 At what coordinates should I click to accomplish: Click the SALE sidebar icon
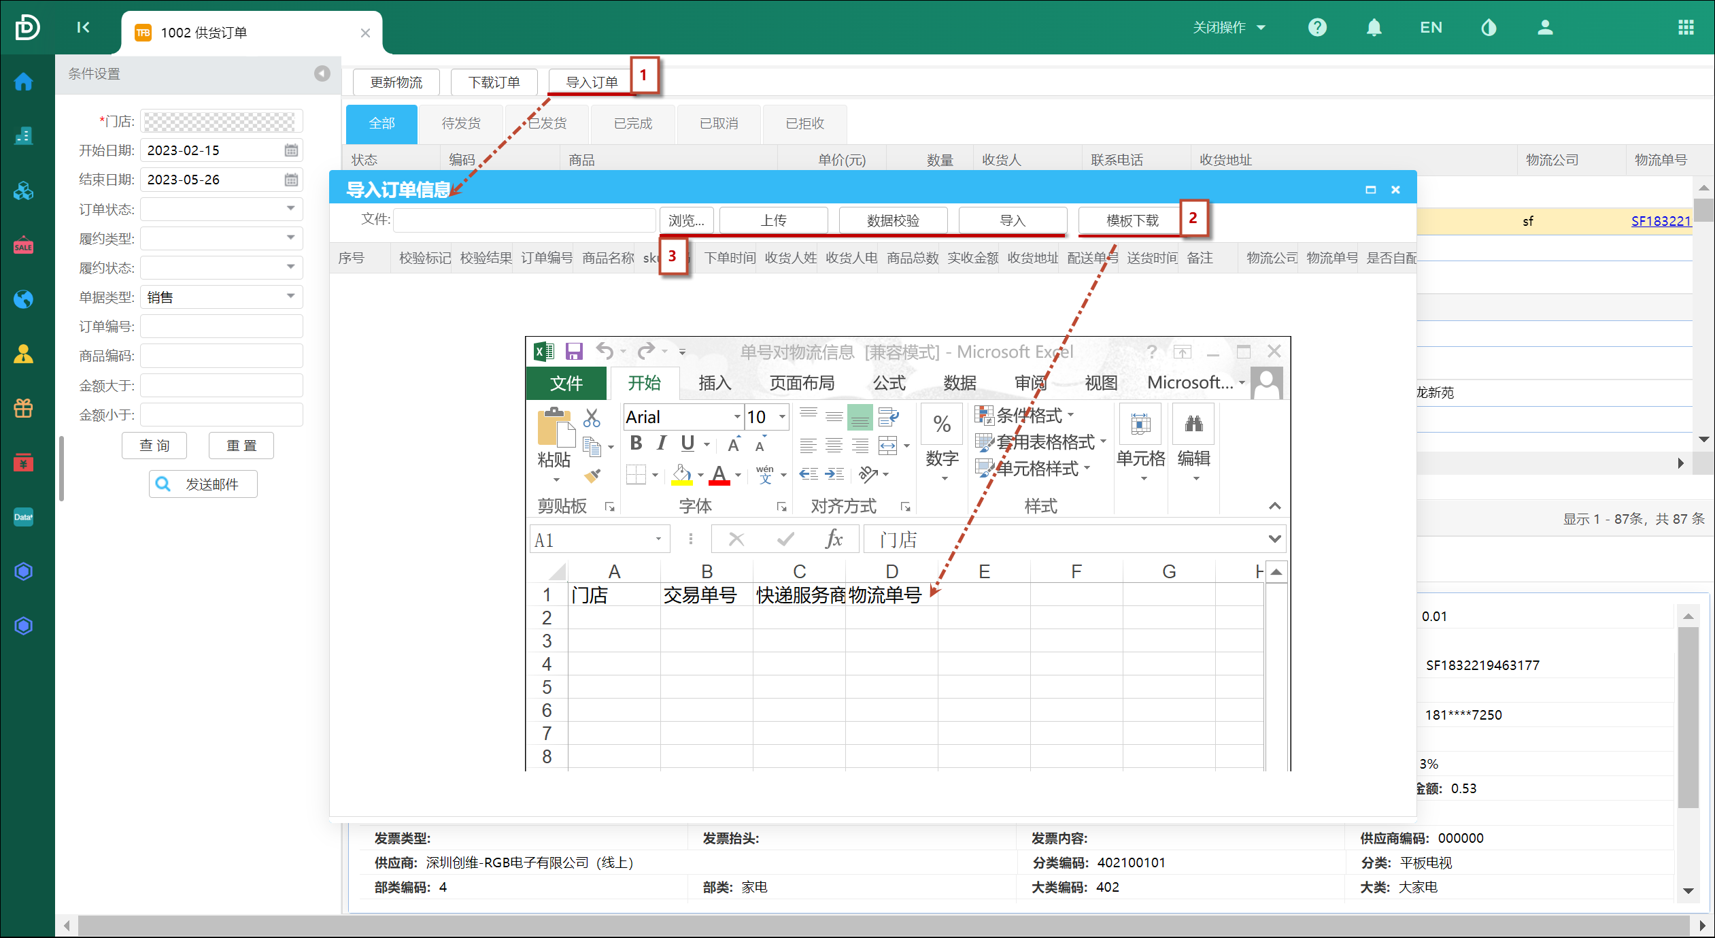24,246
